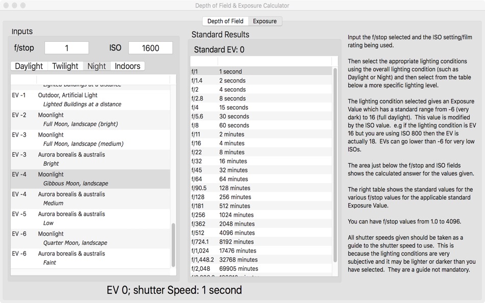Select the f/1.4 2 seconds row
Image resolution: width=485 pixels, height=303 pixels.
(261, 81)
